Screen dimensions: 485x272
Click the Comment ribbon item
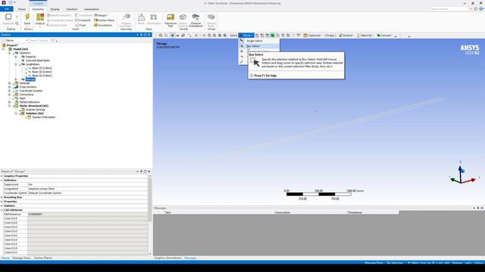83,20
